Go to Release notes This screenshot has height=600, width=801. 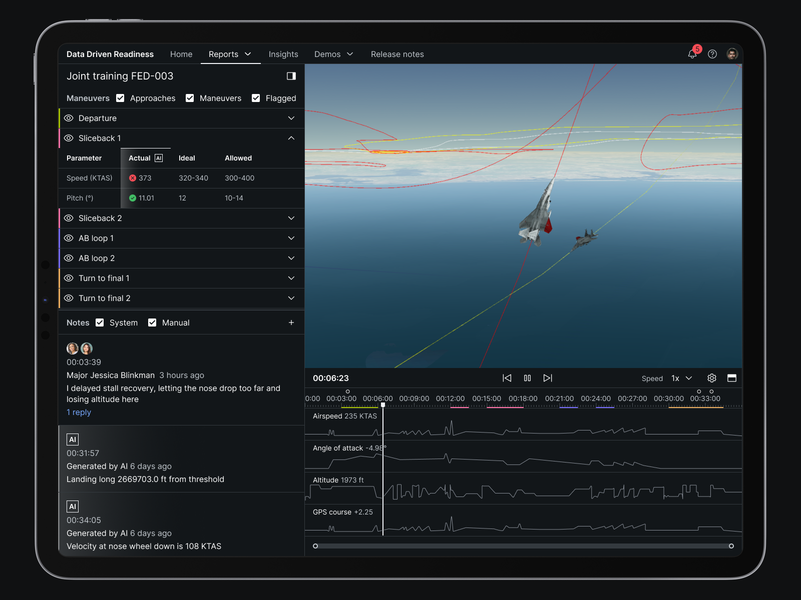point(397,54)
